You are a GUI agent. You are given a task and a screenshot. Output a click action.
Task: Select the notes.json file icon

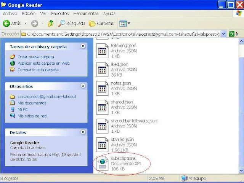[x=102, y=88]
